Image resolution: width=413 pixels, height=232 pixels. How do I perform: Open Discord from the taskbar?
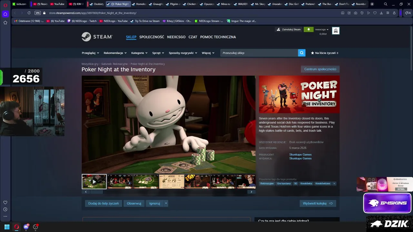[26, 227]
